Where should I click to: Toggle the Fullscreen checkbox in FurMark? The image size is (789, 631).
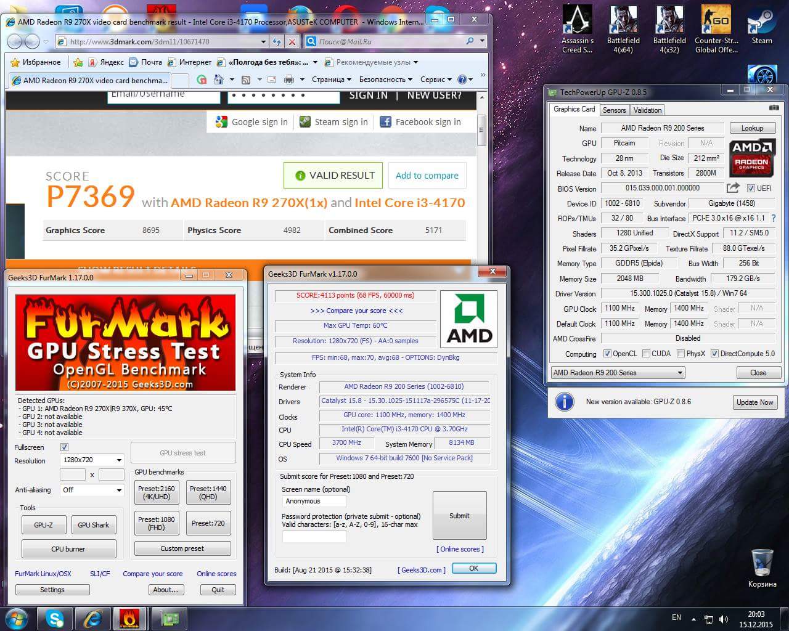(65, 447)
